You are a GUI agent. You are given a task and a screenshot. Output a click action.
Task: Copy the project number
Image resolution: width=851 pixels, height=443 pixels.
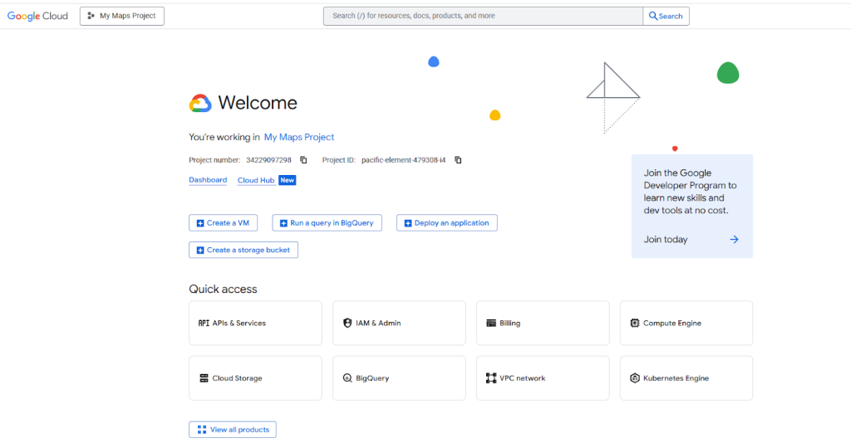pos(303,160)
